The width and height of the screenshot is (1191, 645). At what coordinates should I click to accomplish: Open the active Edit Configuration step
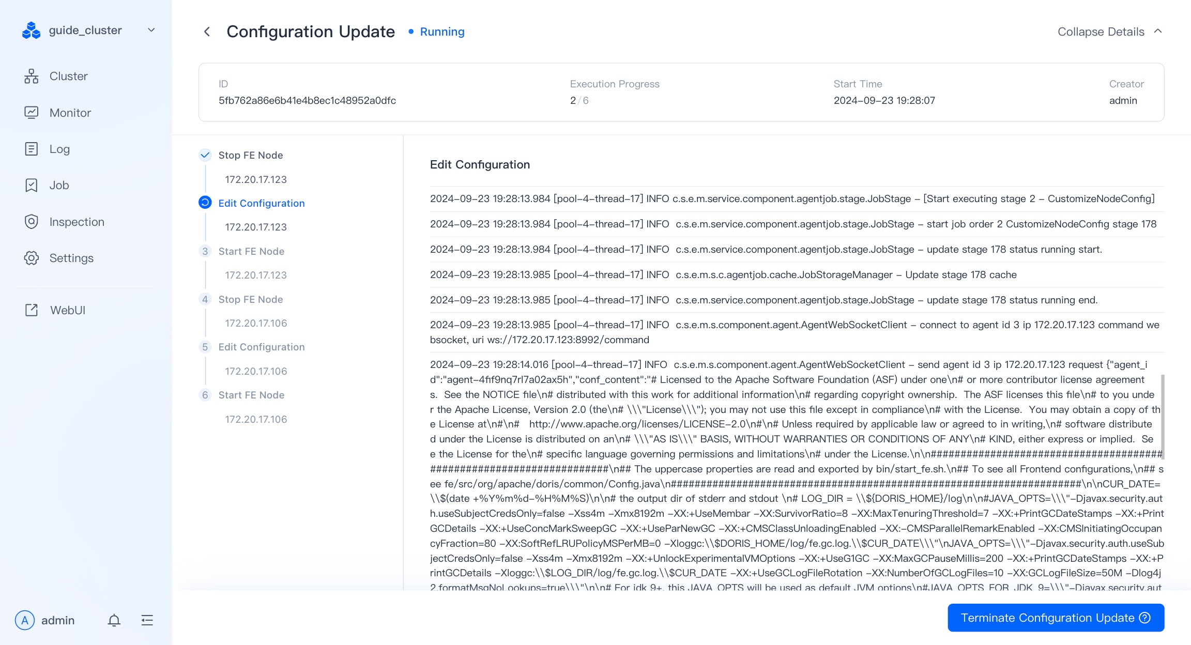pos(262,203)
